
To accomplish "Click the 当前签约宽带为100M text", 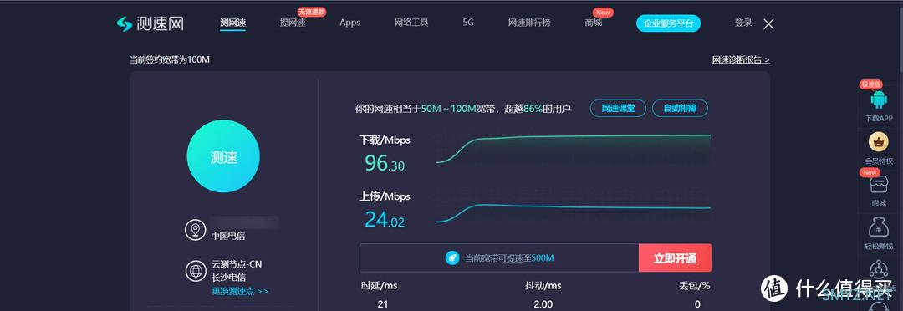I will click(169, 60).
